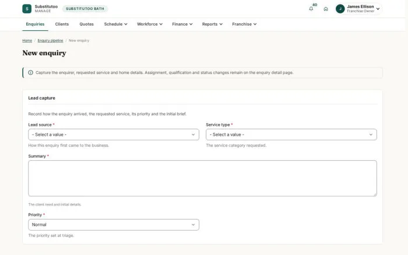
Task: Click inside the Summary text area
Action: click(202, 178)
